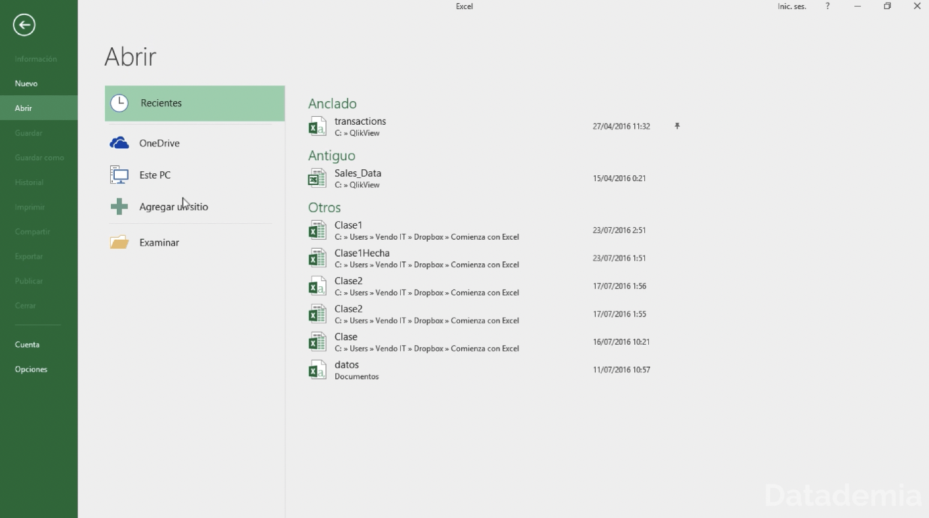Click the Inic. ses. sign-in link
This screenshot has height=518, width=929.
(x=791, y=6)
